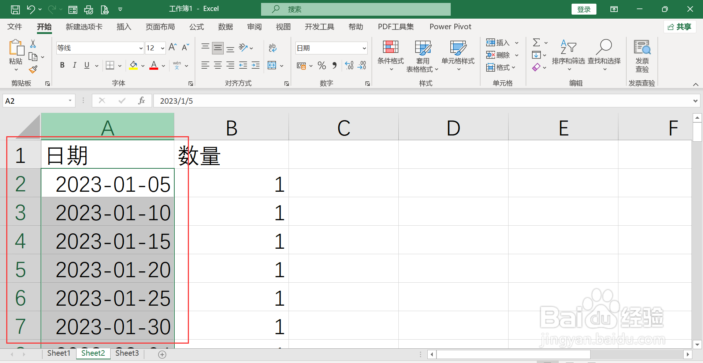Switch to the Sheet3 worksheet tab
The height and width of the screenshot is (363, 703).
[x=127, y=353]
